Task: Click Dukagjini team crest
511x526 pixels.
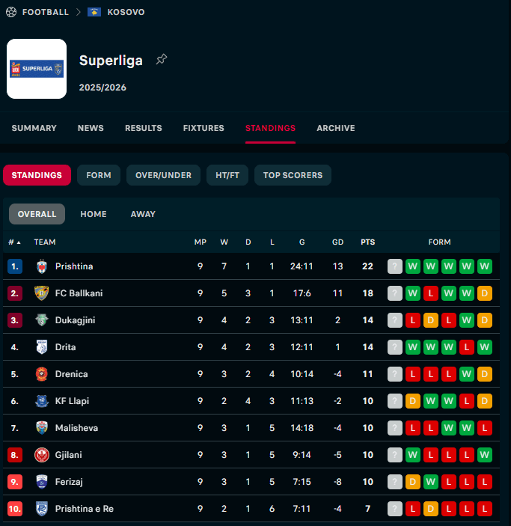Action: [x=41, y=320]
